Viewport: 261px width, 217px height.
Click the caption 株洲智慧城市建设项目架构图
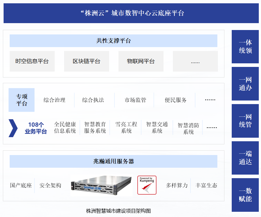[118, 211]
